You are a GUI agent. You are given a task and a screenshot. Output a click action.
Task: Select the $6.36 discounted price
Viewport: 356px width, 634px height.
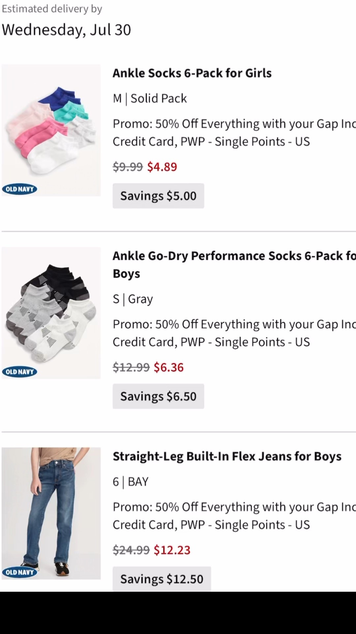point(168,367)
